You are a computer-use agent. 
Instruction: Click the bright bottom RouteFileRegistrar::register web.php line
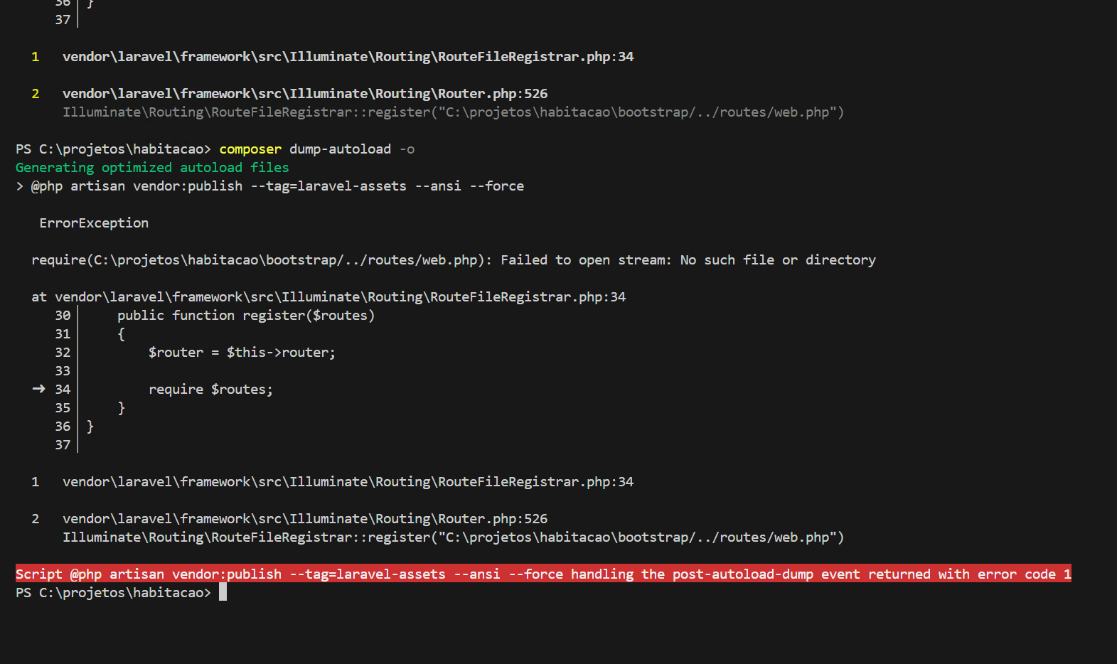tap(452, 537)
